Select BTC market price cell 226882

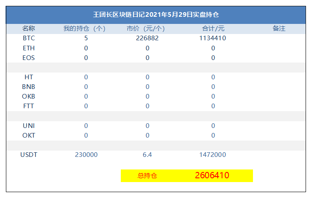147,38
